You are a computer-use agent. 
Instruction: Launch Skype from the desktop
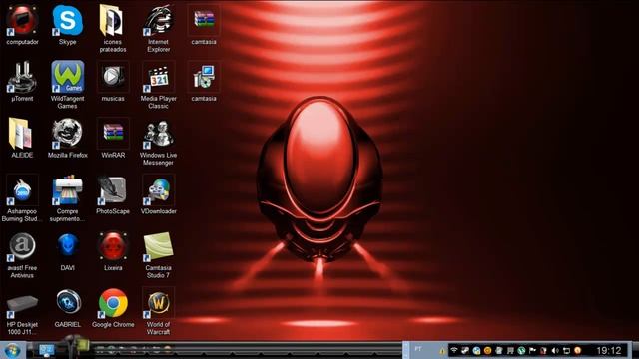pos(67,24)
